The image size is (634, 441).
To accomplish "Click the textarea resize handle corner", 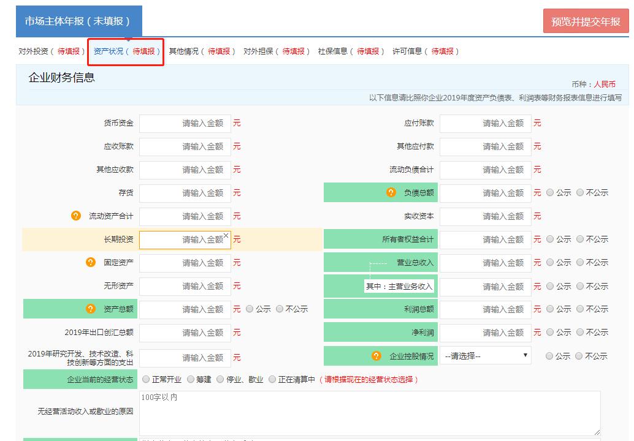I will pyautogui.click(x=597, y=432).
